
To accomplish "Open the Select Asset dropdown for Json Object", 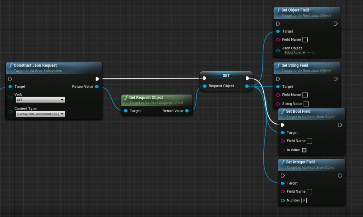I will coord(295,53).
